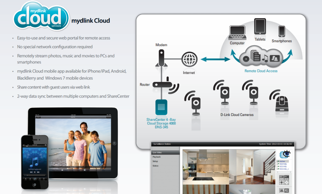The width and height of the screenshot is (322, 194).
Task: Tap the large blue music note on iPhone
Action: [x=34, y=162]
